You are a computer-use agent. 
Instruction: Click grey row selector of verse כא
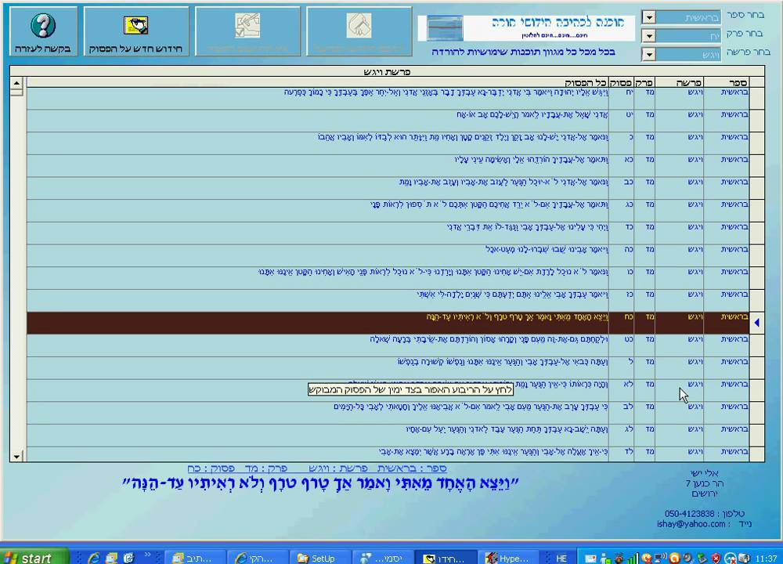(756, 166)
